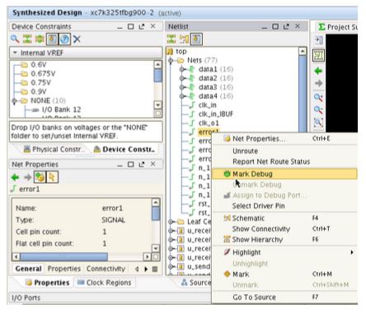Choose Show Hierarchy menu item
Image resolution: width=366 pixels, height=314 pixels.
(x=284, y=240)
